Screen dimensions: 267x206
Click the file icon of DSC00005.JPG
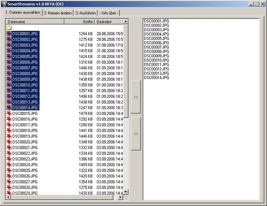click(x=9, y=56)
